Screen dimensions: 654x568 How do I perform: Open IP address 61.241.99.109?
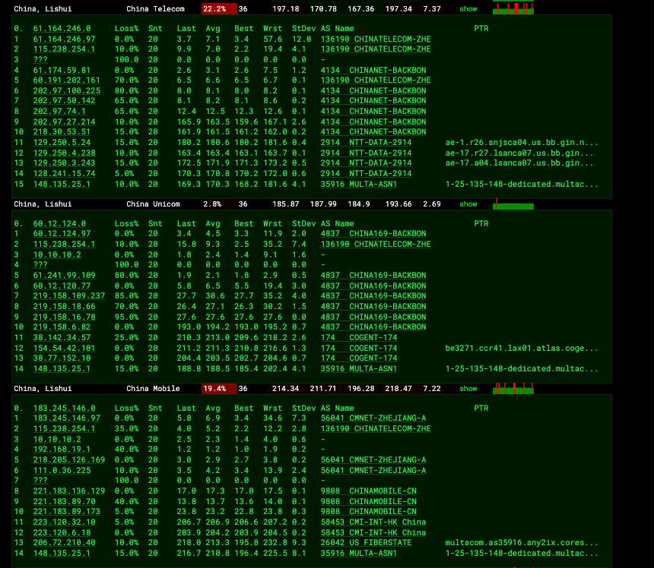(x=64, y=275)
